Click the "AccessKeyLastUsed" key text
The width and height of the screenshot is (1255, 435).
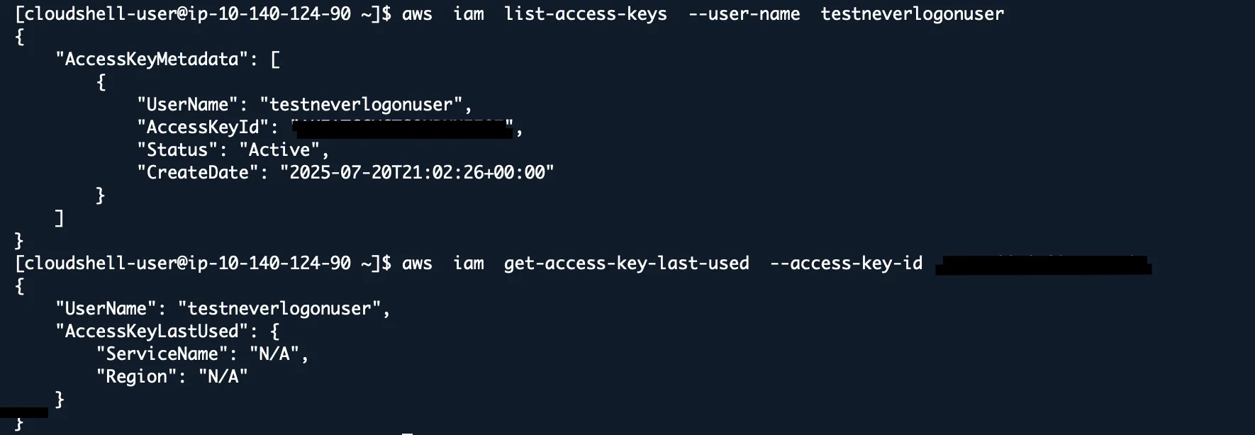click(152, 332)
